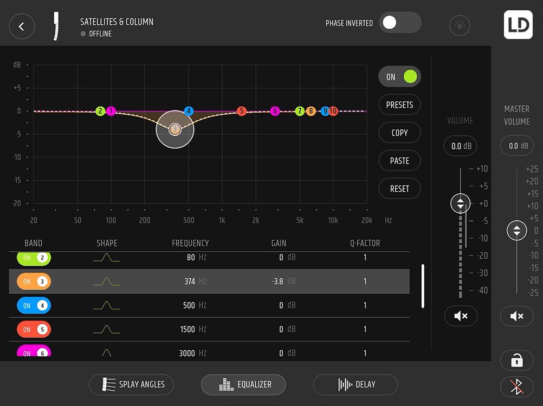Click the identify LED lamp icon near Phase Inverted
This screenshot has height=406, width=543.
pyautogui.click(x=459, y=25)
